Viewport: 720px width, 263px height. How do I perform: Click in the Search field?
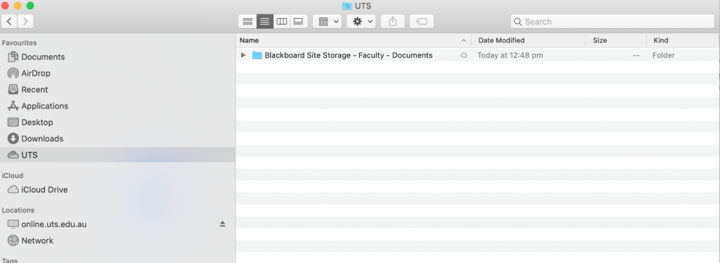[x=612, y=22]
